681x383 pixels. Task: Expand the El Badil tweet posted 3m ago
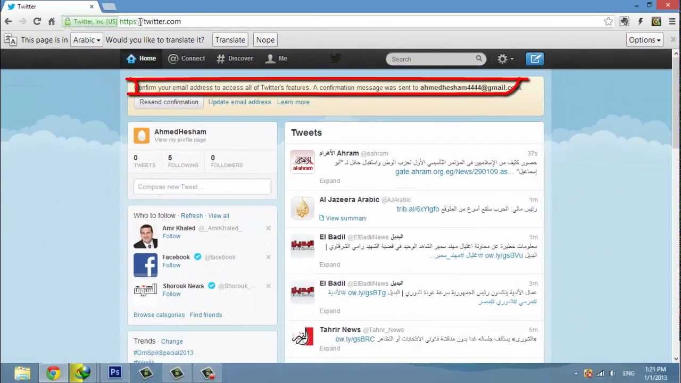coord(329,311)
